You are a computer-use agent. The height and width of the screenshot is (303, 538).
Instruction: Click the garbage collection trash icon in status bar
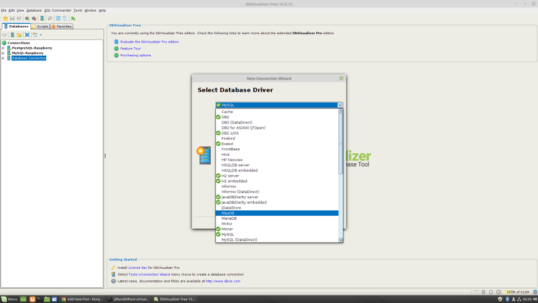point(535,292)
